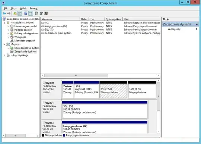Click the last toolbar icon with checkmark
This screenshot has height=144, width=201.
(x=46, y=13)
